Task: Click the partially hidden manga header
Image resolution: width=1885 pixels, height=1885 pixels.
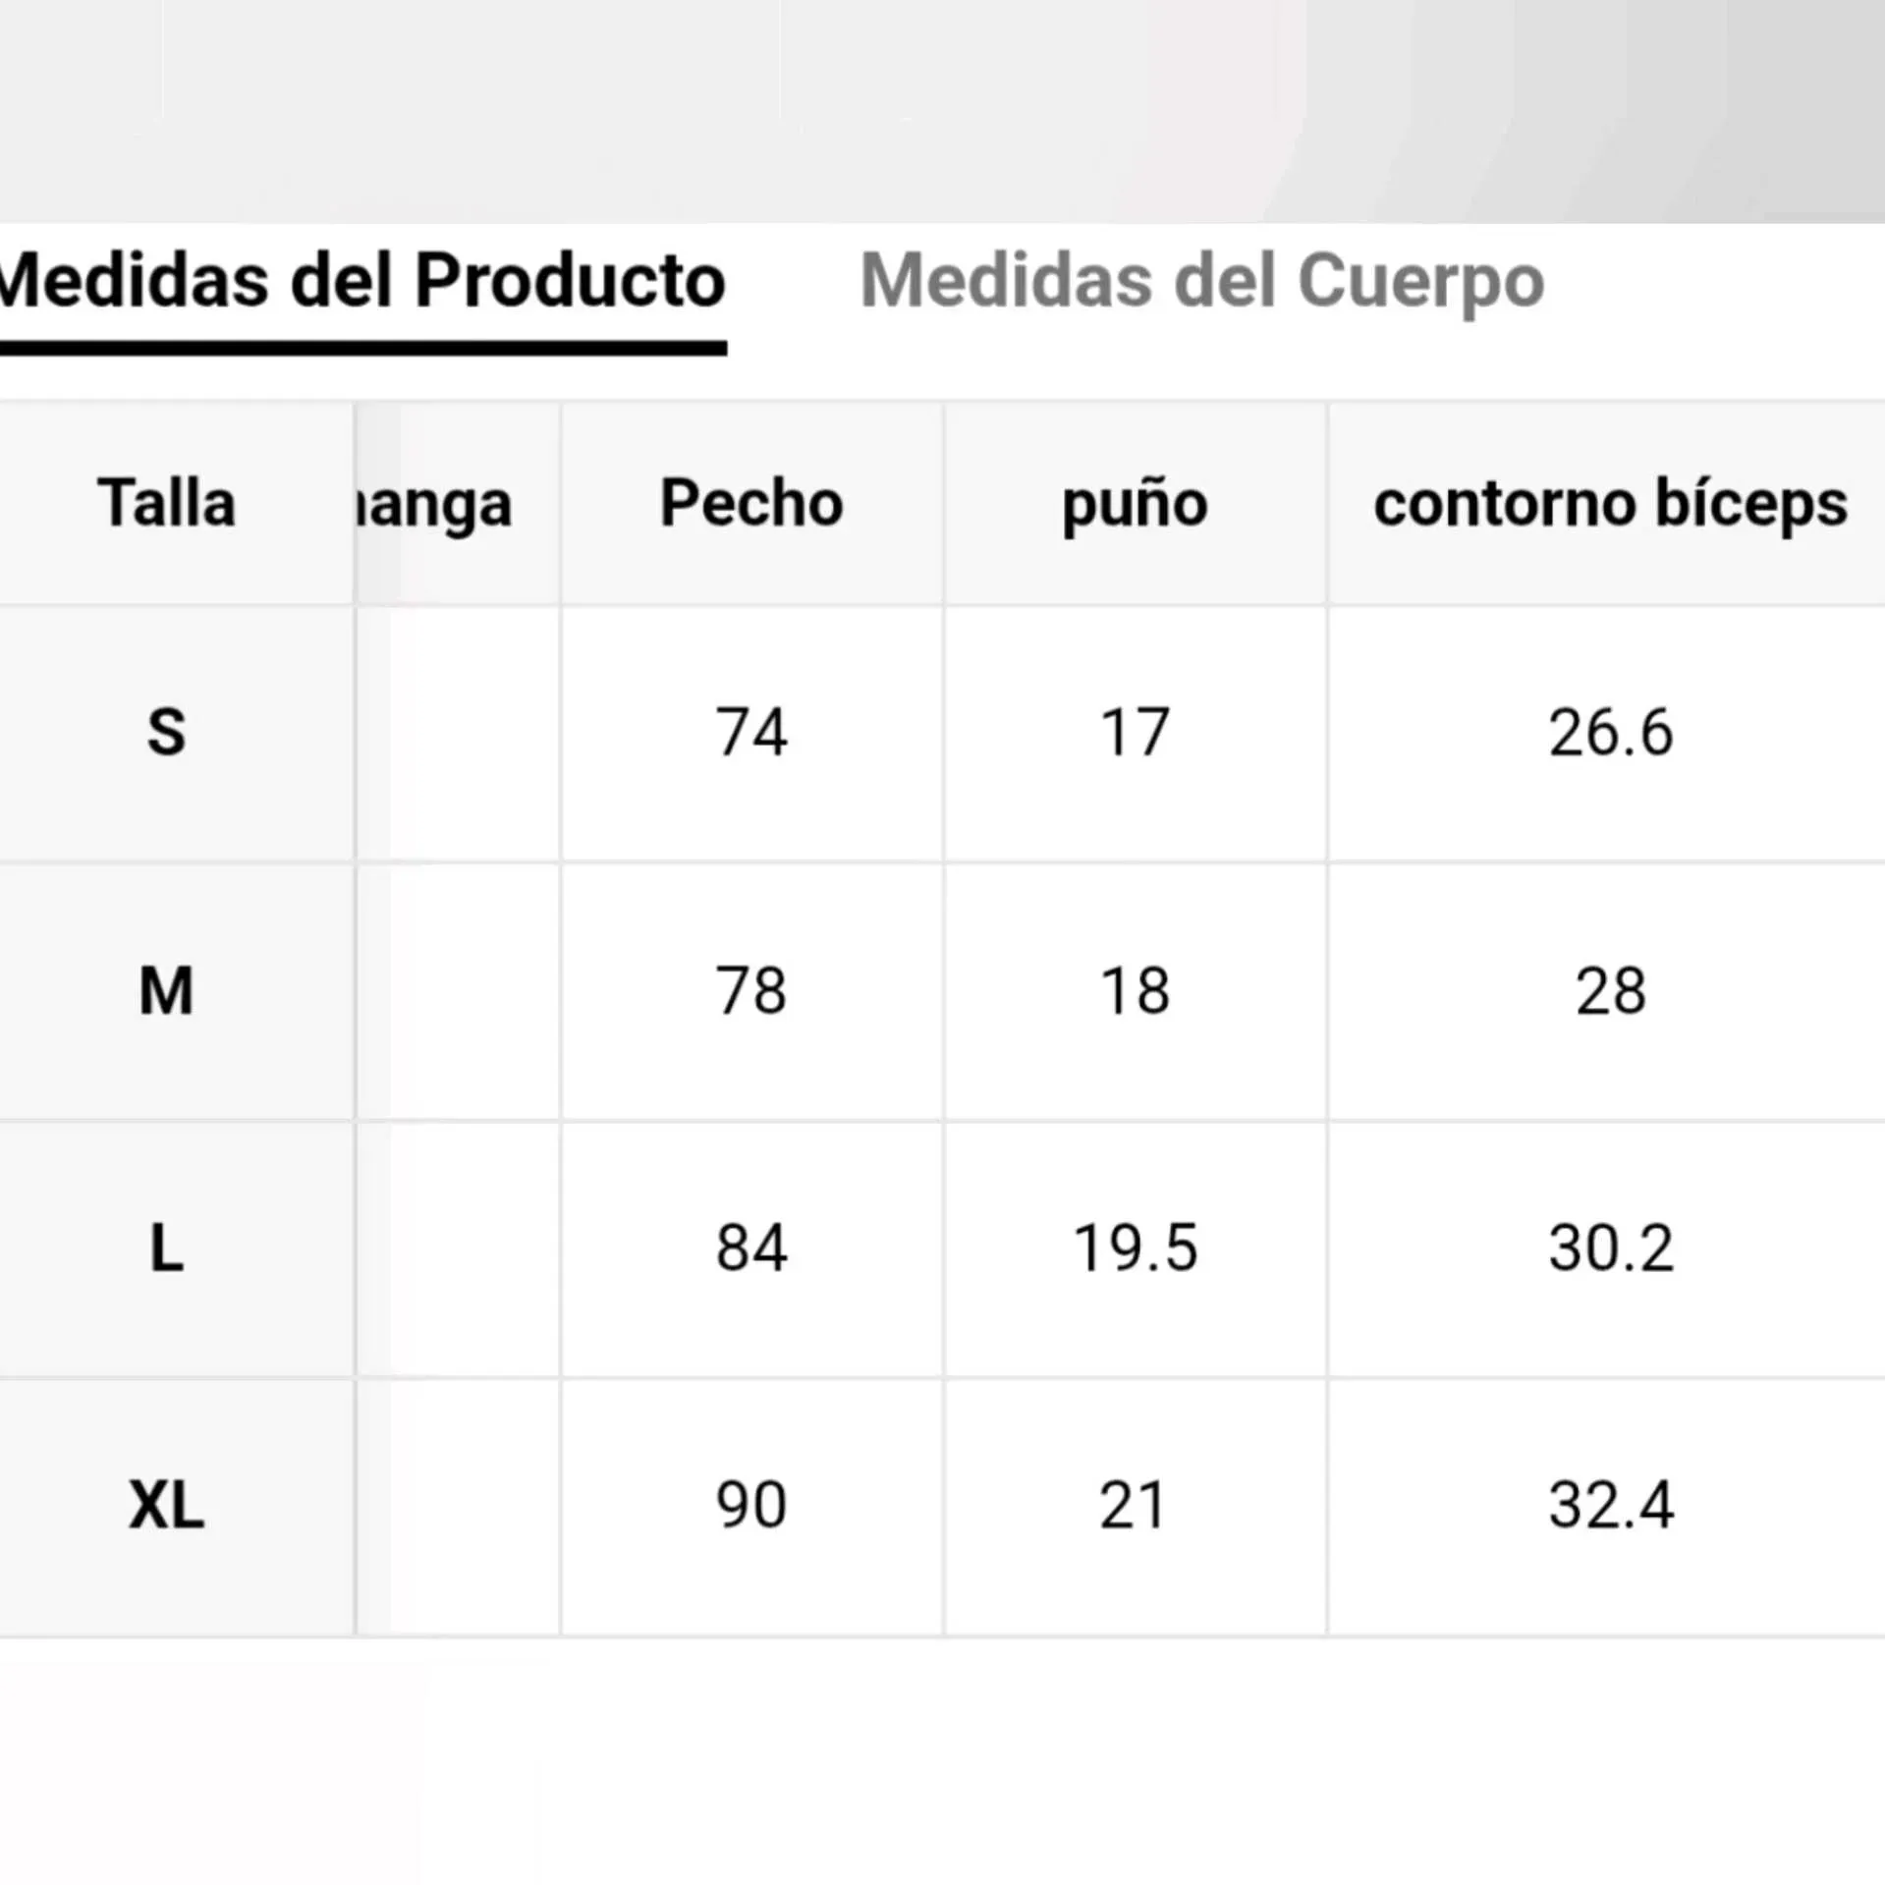Action: (435, 505)
